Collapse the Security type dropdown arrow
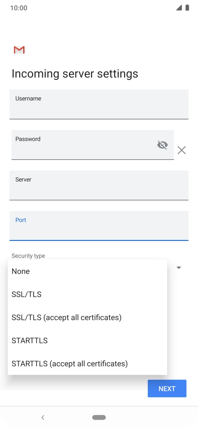Viewport: 198px width, 429px height. click(x=179, y=267)
